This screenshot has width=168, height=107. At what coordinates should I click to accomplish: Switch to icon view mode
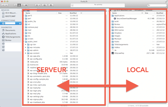coord(16,5)
